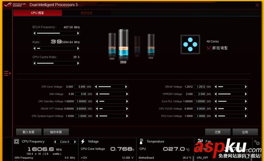
Task: Click the Voltage lightning bolt icon
Action: click(82, 142)
